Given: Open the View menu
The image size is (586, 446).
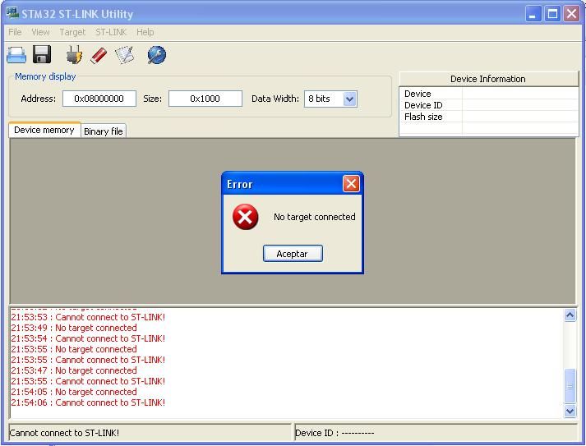Looking at the screenshot, I should (x=40, y=32).
